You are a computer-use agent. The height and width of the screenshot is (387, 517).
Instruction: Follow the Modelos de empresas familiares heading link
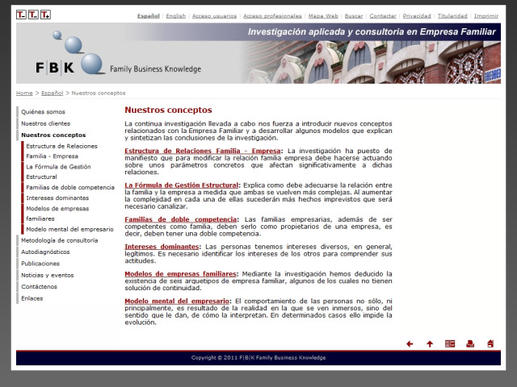(x=181, y=273)
